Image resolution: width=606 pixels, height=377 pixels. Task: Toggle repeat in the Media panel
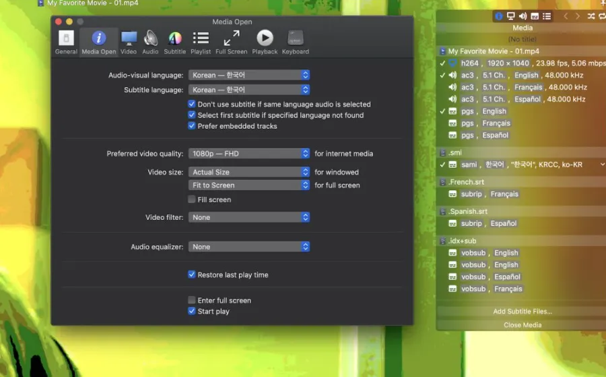[602, 16]
